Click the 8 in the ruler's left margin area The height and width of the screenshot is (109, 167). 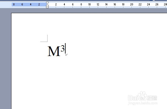[14, 4]
